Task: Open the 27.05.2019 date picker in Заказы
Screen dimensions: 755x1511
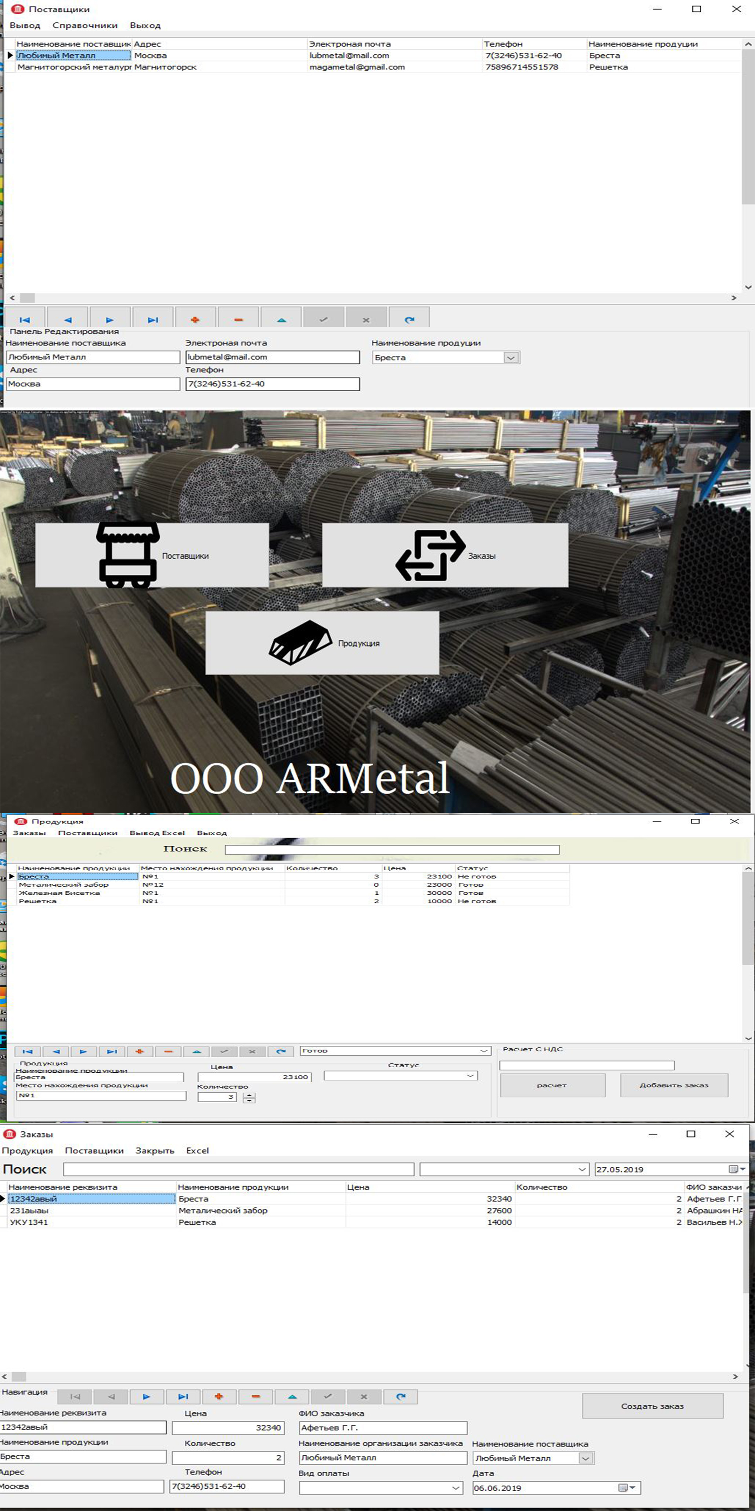Action: (x=738, y=1169)
